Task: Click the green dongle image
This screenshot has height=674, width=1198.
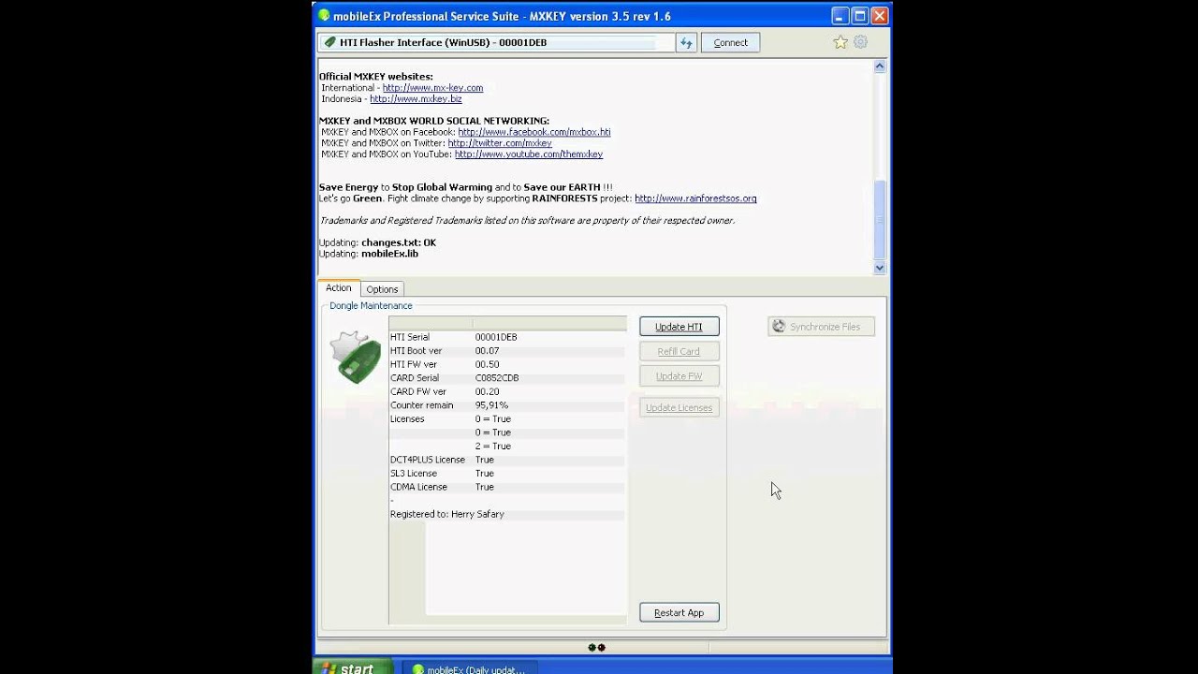Action: pyautogui.click(x=355, y=357)
